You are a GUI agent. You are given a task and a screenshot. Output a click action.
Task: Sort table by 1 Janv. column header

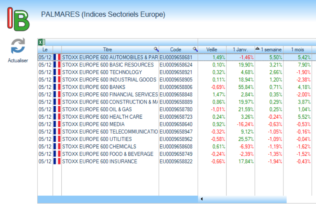pyautogui.click(x=240, y=50)
